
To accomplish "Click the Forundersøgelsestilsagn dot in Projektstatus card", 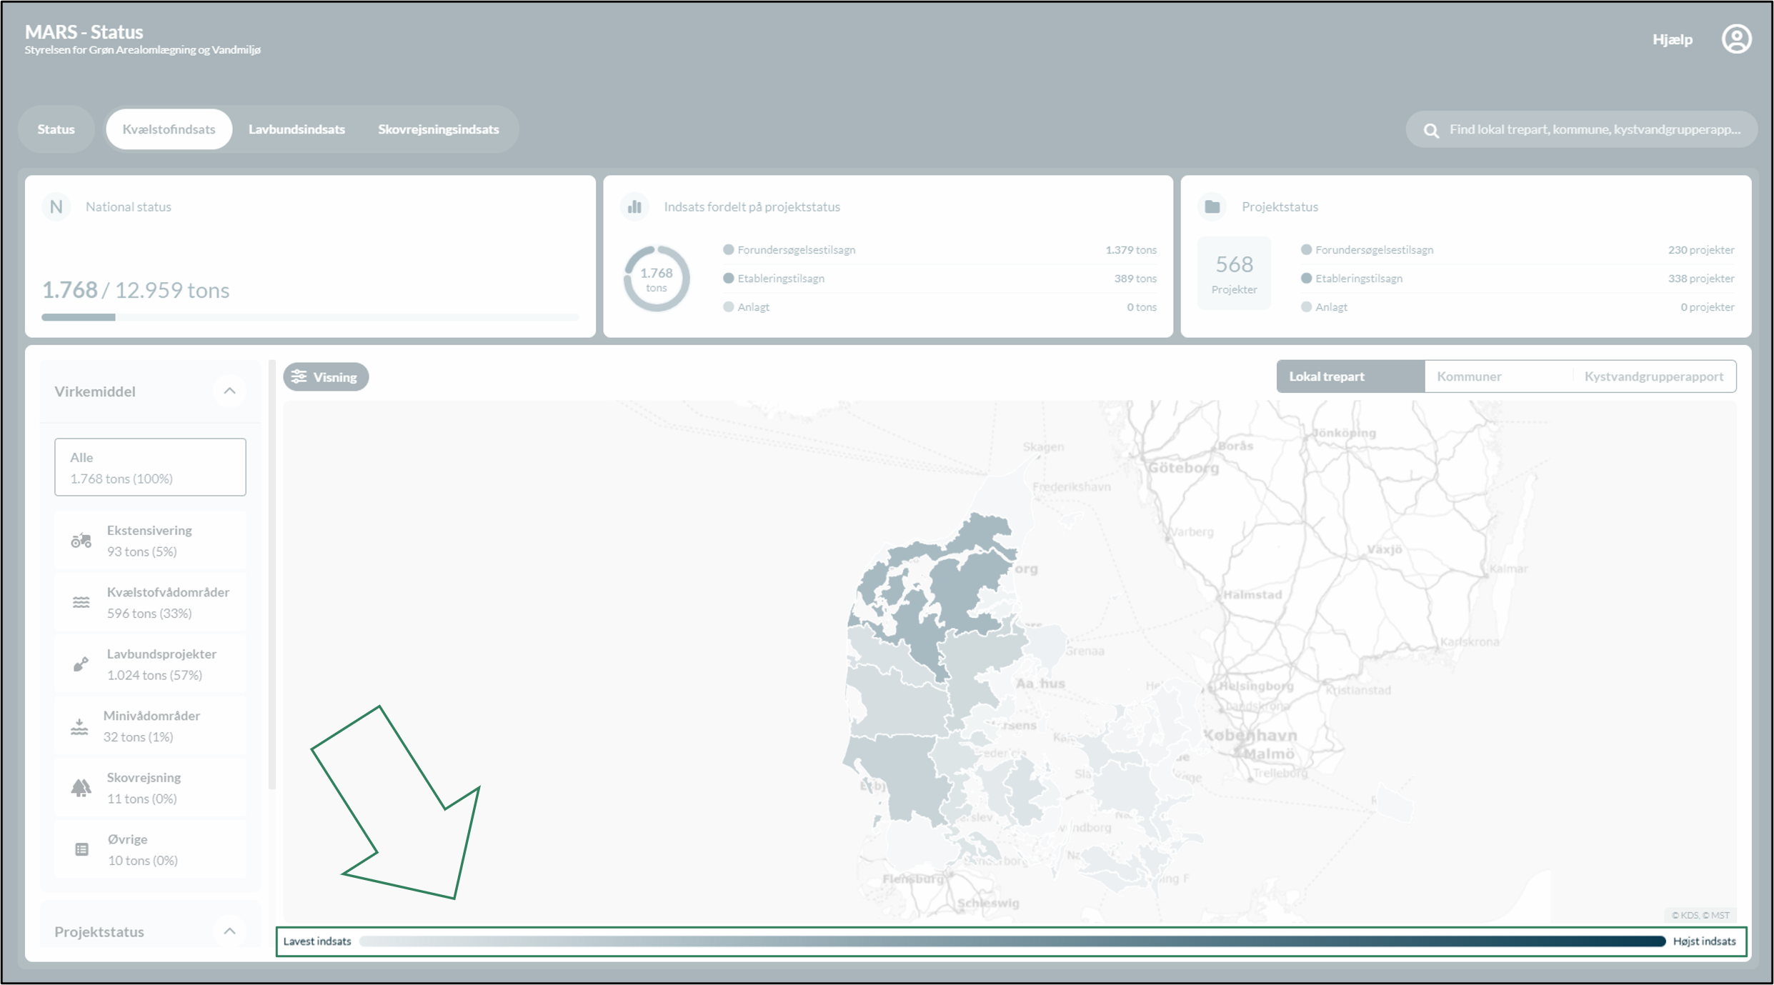I will coord(1306,249).
